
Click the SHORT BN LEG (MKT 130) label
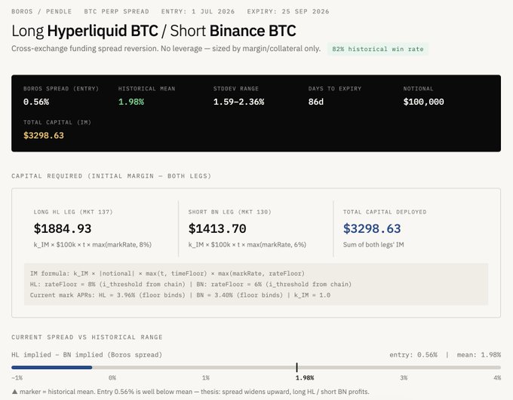(230, 212)
